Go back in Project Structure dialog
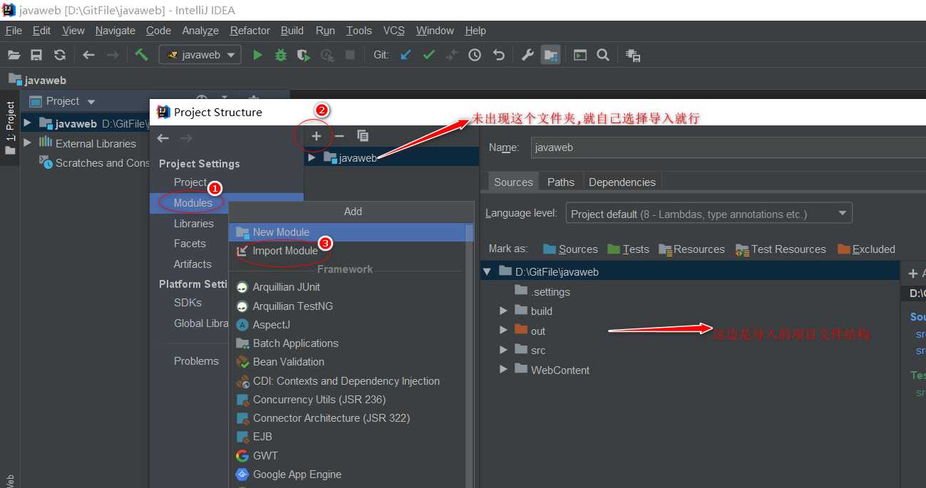The height and width of the screenshot is (488, 926). 163,138
